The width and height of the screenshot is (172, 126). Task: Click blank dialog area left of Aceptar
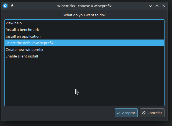[55, 113]
